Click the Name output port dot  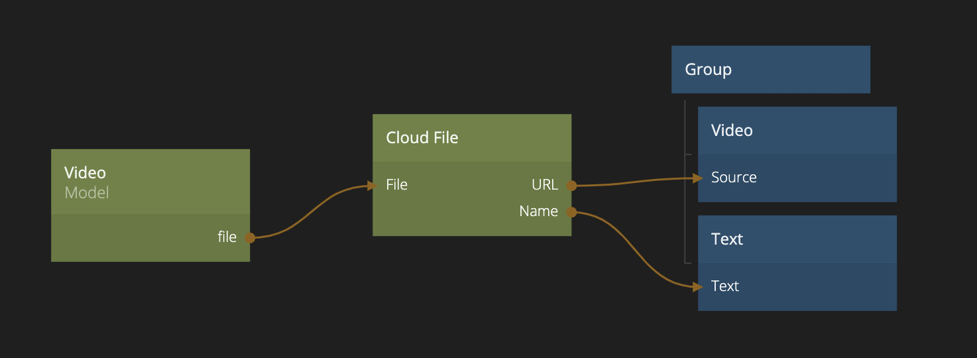coord(571,212)
